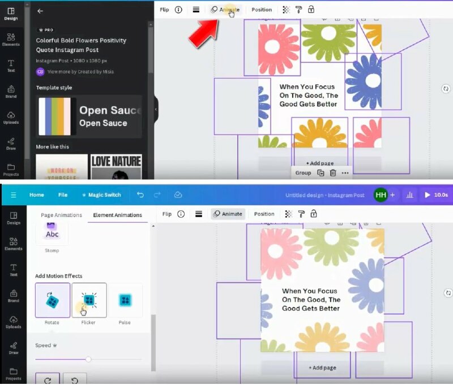Click the Group button
This screenshot has height=385, width=453.
(x=303, y=173)
